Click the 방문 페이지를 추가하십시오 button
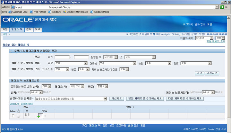 (x=145, y=98)
